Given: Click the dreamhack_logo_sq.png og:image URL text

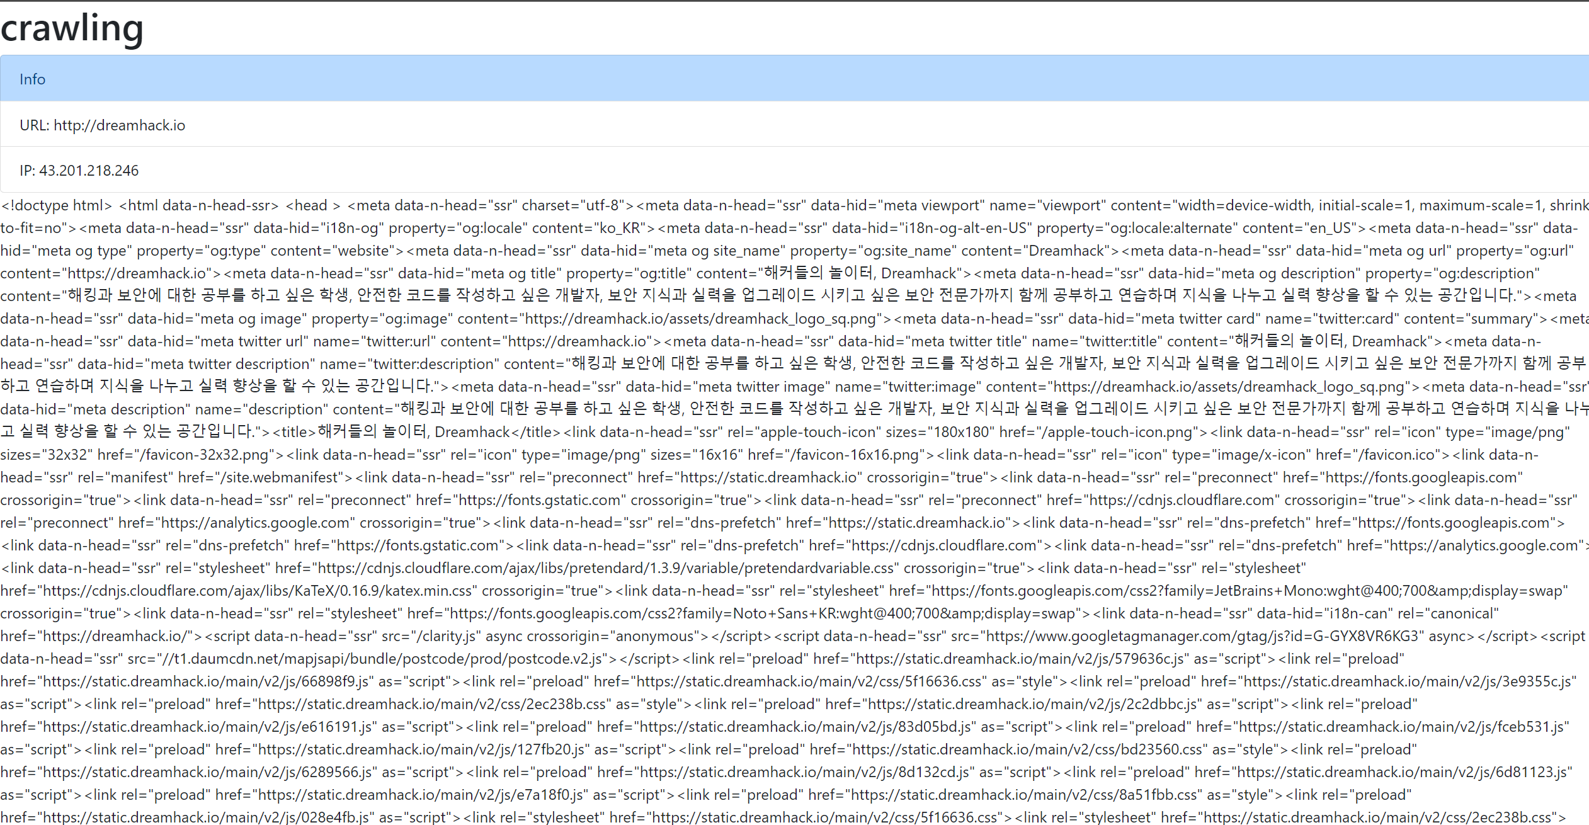Looking at the screenshot, I should click(x=699, y=319).
